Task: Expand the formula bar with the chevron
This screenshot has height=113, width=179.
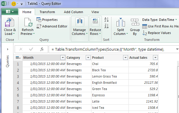Action: tap(177, 49)
